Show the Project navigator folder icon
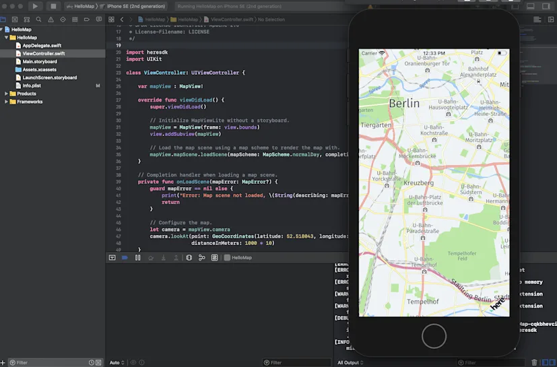Viewport: 557px width, 367px height. [3, 20]
